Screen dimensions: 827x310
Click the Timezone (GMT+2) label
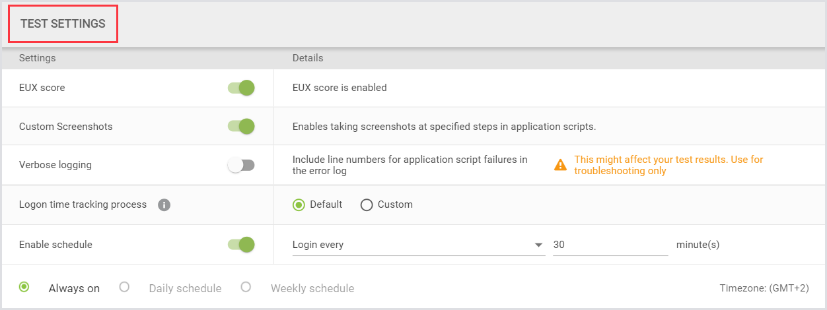(764, 288)
